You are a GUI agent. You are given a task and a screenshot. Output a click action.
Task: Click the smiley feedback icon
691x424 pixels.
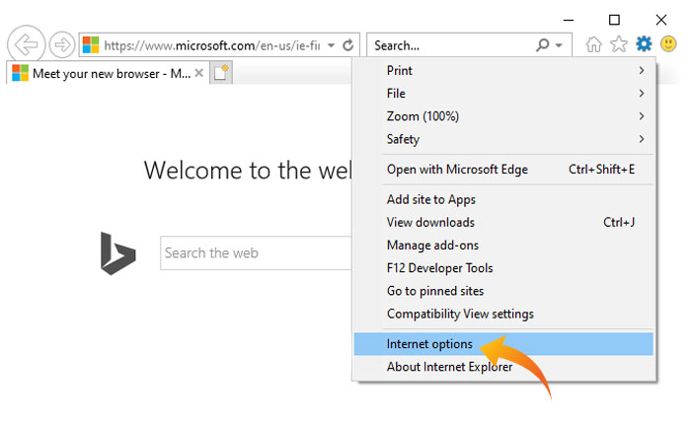coord(669,44)
